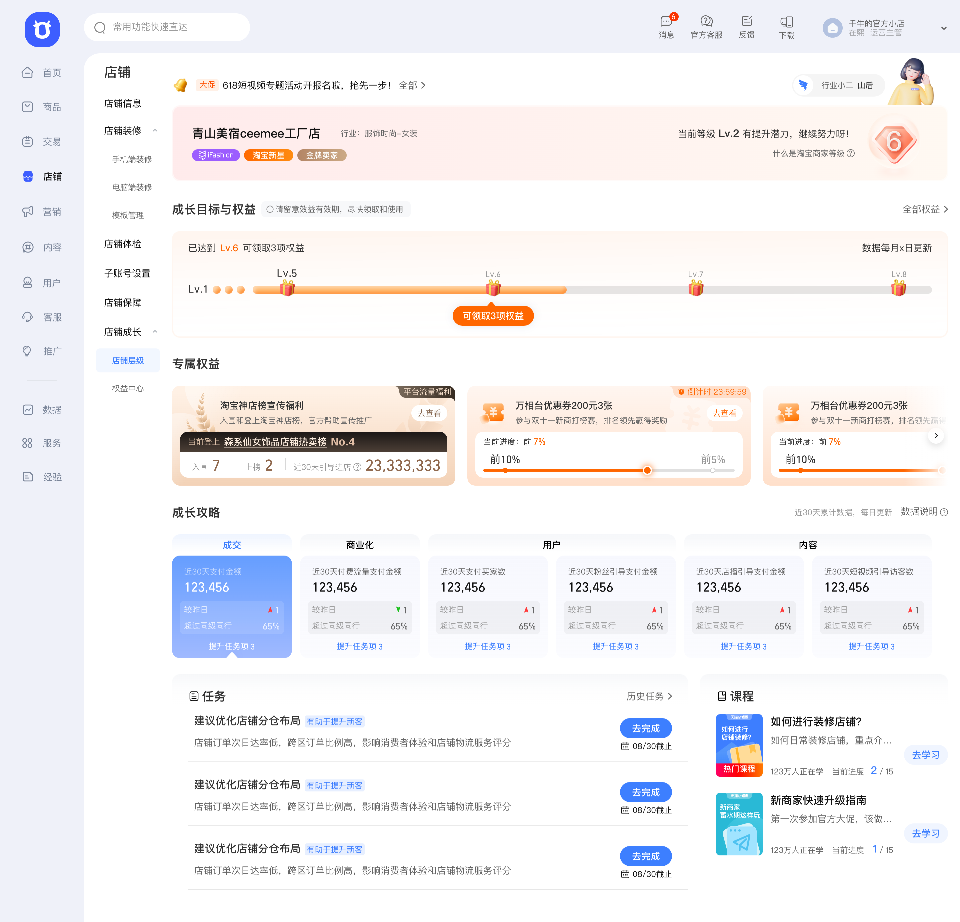Open the 首页 home sidebar icon
Screen dimensions: 960x922
pos(27,72)
